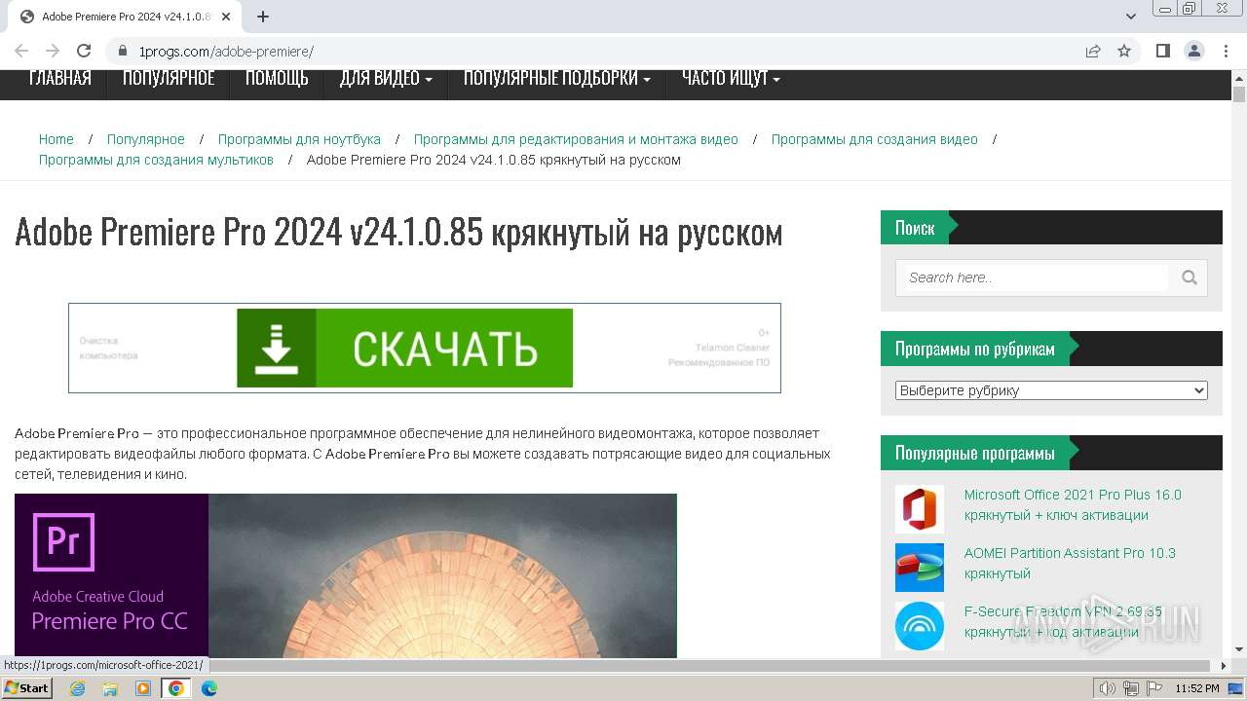
Task: Open F-Secure Freedom VPN link
Action: pyautogui.click(x=1064, y=622)
